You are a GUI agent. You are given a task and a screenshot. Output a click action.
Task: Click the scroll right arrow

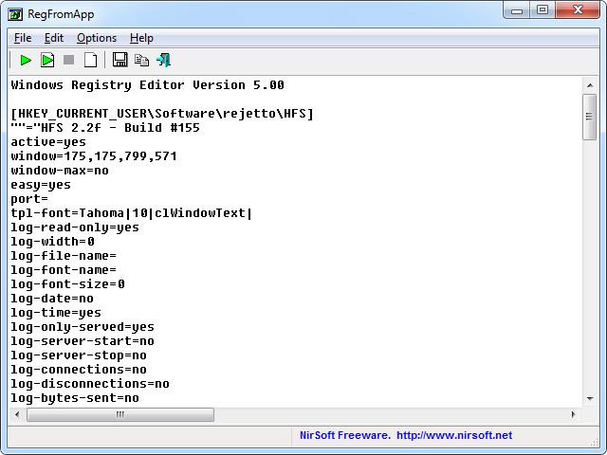[x=573, y=414]
